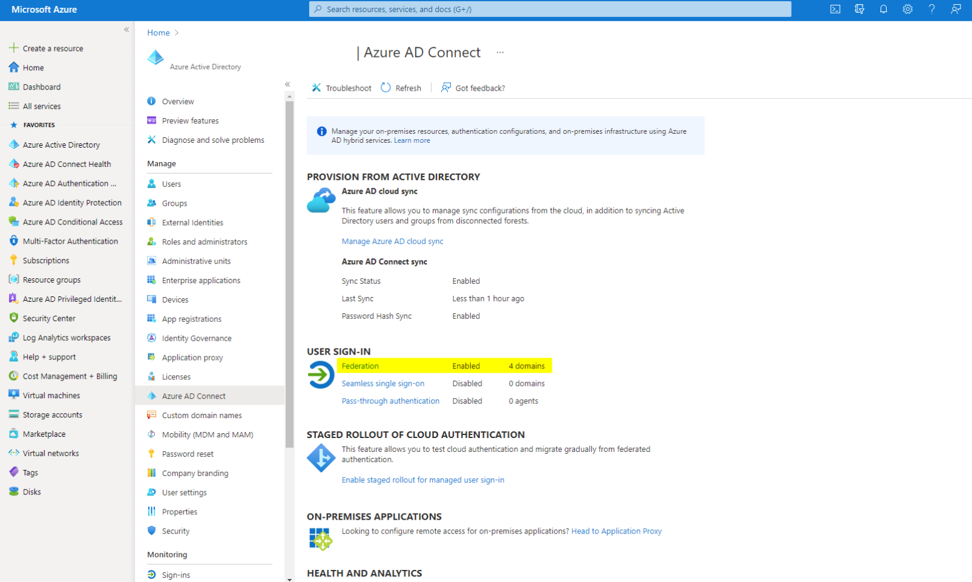Open portal settings gear
This screenshot has height=582, width=972.
coord(908,9)
